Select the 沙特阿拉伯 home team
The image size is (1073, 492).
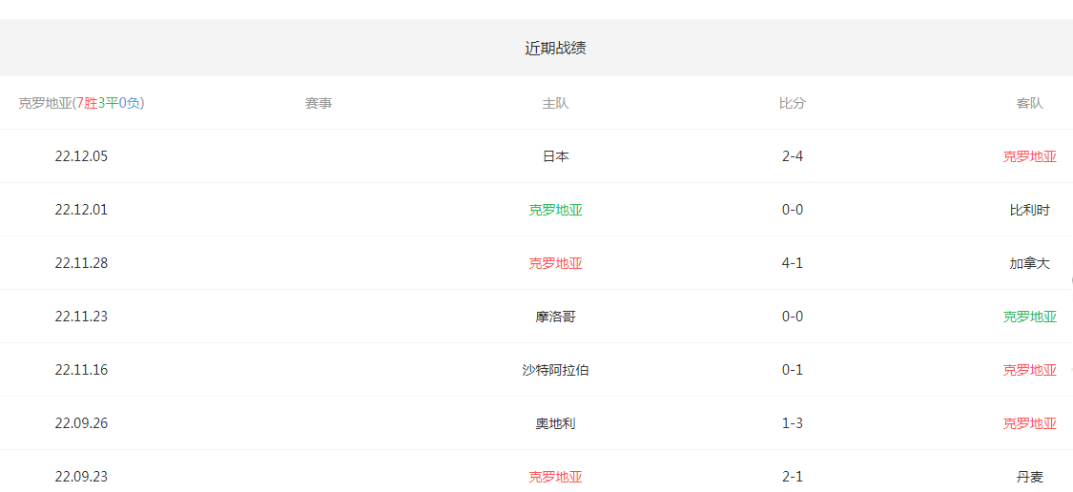click(x=555, y=370)
